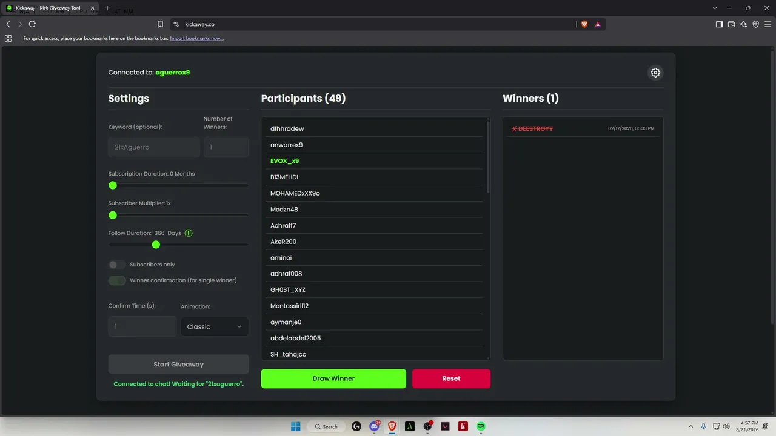Screen dimensions: 776x436
Task: Click the Reset button
Action: 451,378
